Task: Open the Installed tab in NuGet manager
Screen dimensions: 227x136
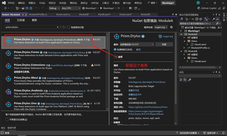Action: (x=21, y=20)
